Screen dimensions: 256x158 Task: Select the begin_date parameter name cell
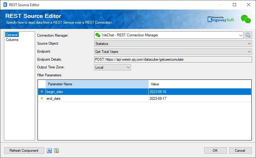click(97, 92)
